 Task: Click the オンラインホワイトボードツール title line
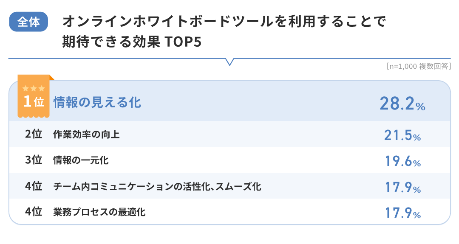coord(224,22)
